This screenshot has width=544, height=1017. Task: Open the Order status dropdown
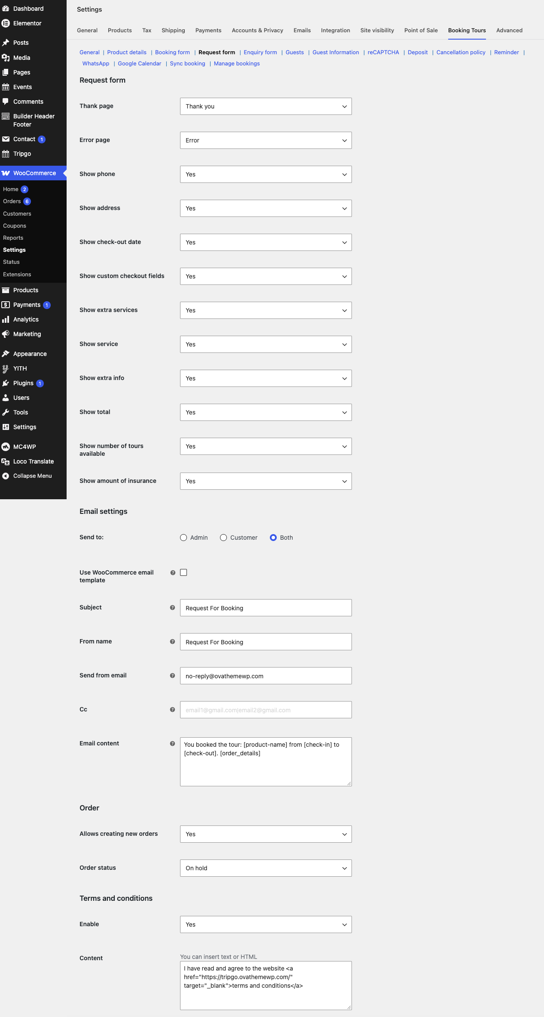tap(266, 868)
